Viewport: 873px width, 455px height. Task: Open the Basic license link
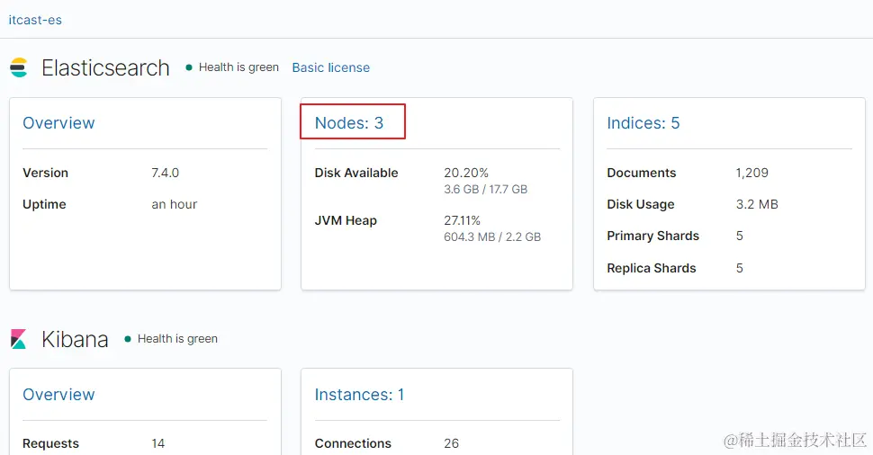[330, 67]
